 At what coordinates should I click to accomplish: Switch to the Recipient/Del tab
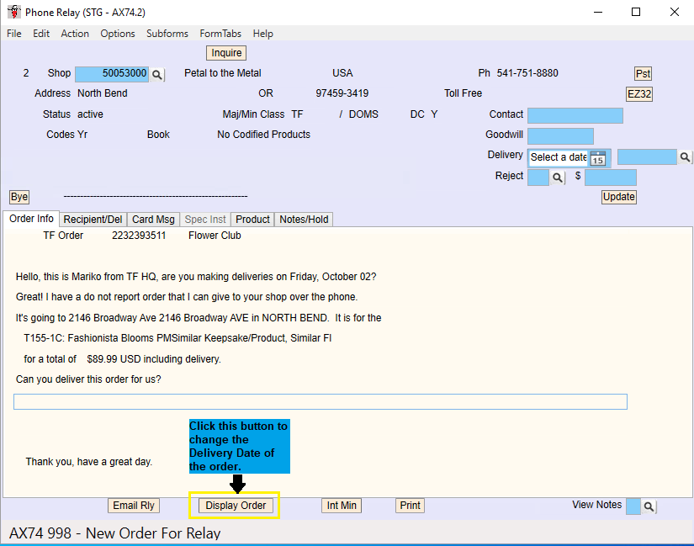tap(93, 220)
